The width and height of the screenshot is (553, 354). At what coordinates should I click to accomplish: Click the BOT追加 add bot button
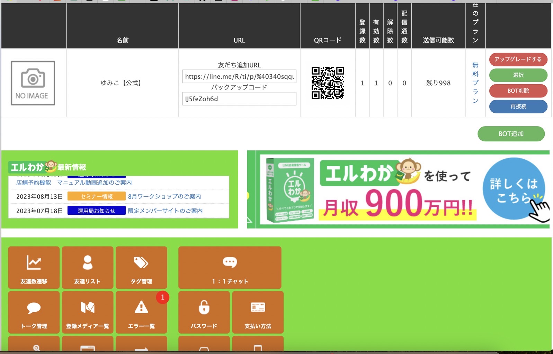pyautogui.click(x=511, y=134)
